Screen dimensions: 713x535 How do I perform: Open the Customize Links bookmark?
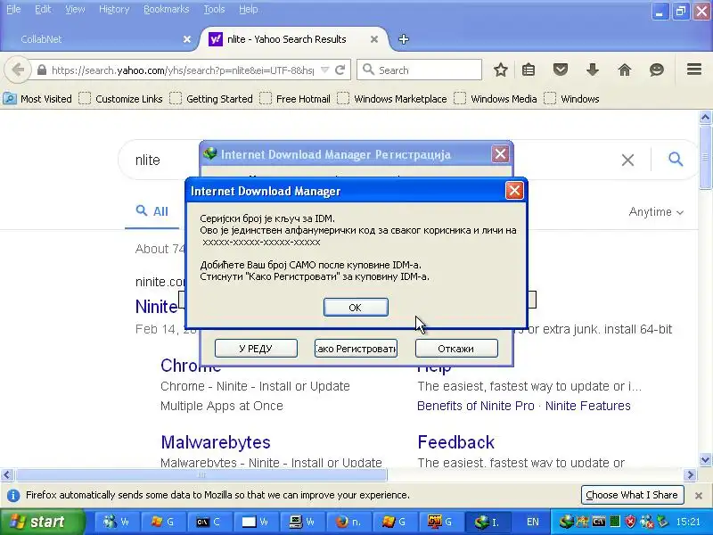pos(120,99)
